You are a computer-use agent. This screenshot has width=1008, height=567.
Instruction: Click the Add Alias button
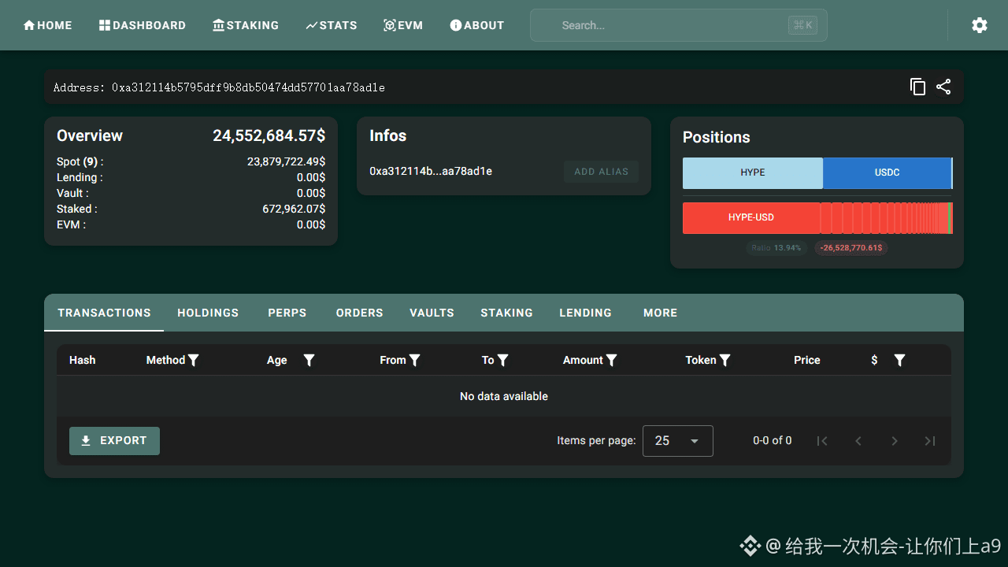pos(601,172)
